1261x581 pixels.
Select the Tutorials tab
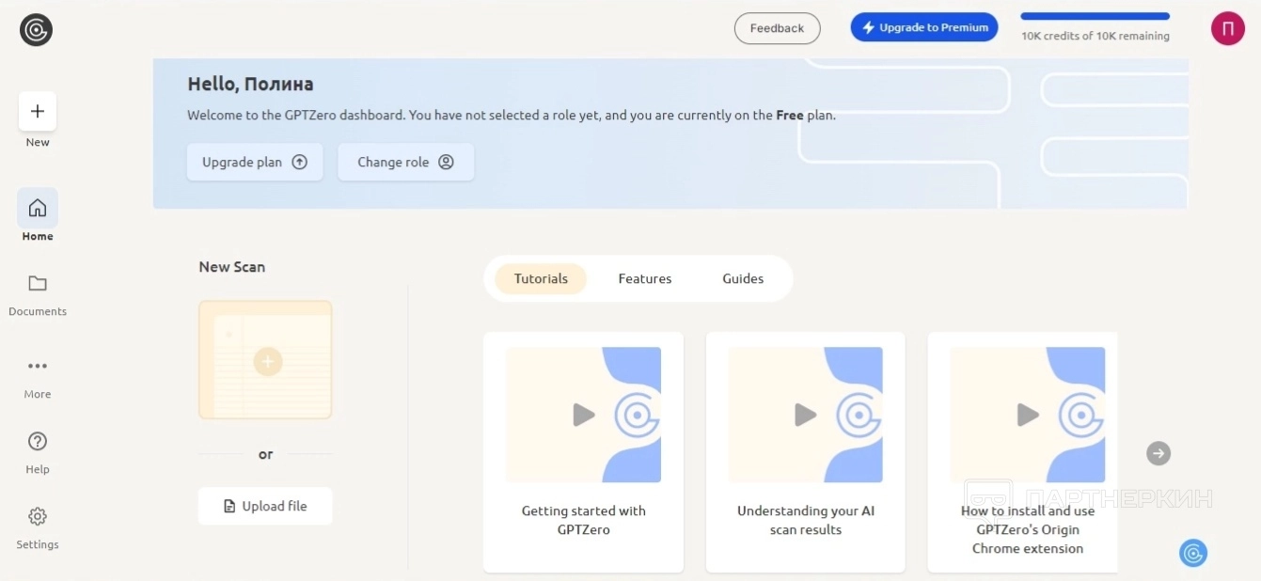coord(541,278)
